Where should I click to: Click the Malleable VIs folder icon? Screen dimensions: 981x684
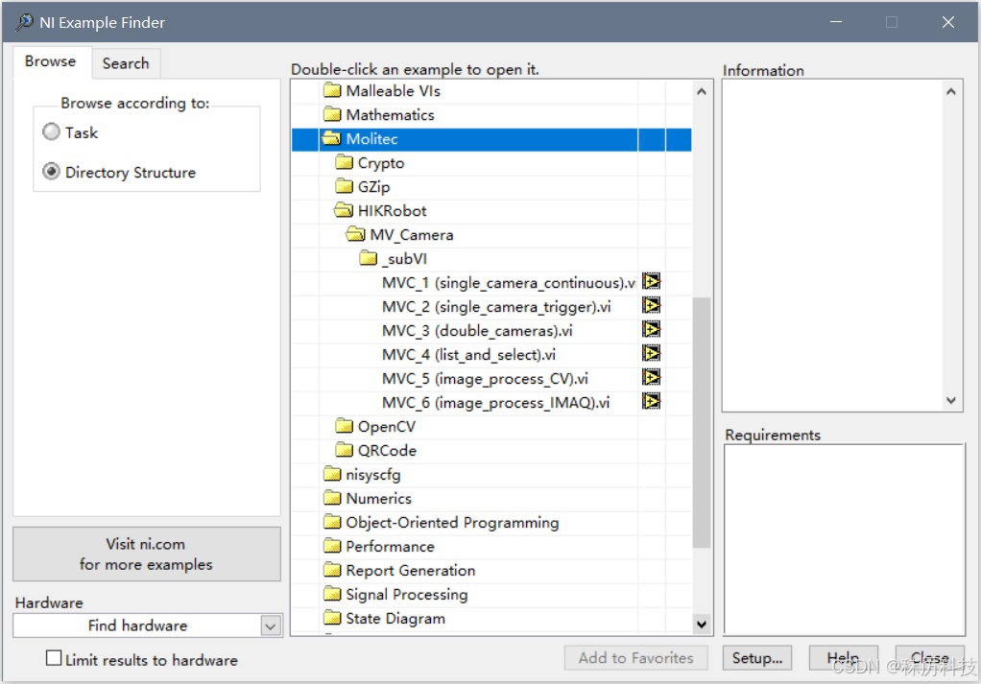[332, 91]
